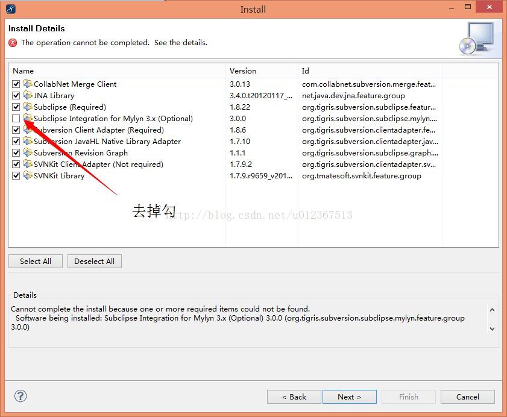
Task: Click the com.collabnet.subversion.merge id cell
Action: point(369,84)
